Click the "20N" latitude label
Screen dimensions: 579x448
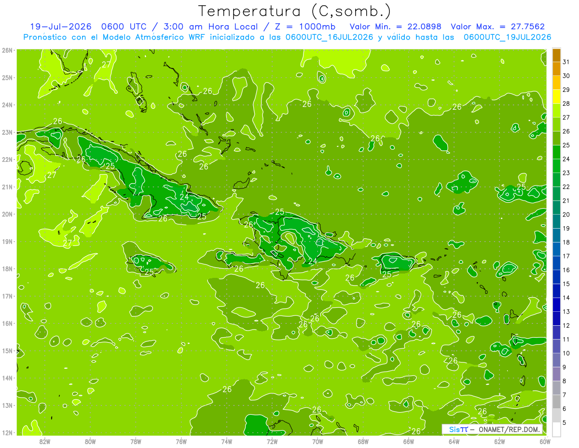7,214
